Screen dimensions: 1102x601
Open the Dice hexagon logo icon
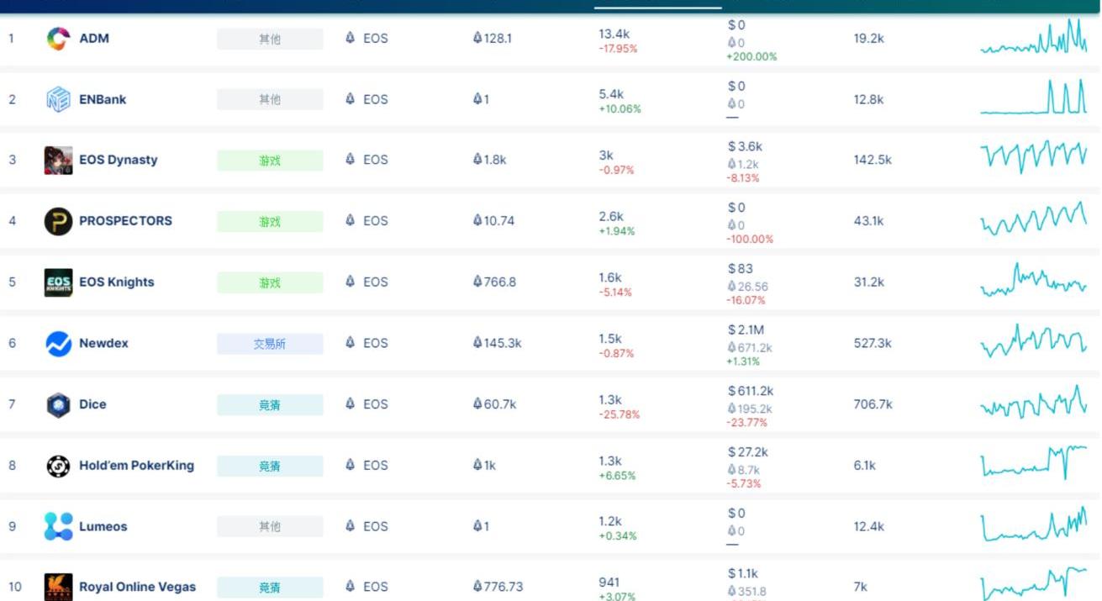click(58, 404)
